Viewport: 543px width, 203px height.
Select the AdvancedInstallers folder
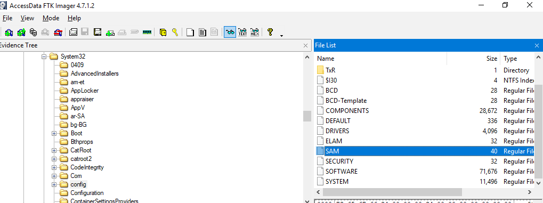(94, 74)
